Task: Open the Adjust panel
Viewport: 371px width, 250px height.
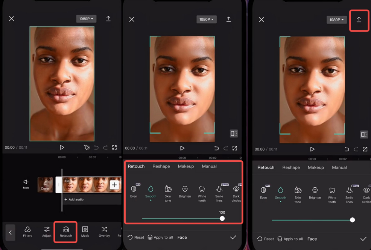Action: coord(47,232)
